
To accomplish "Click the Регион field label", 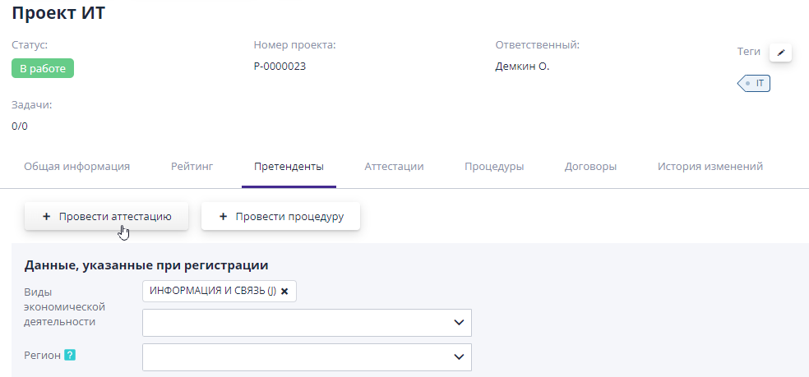I will (x=42, y=356).
